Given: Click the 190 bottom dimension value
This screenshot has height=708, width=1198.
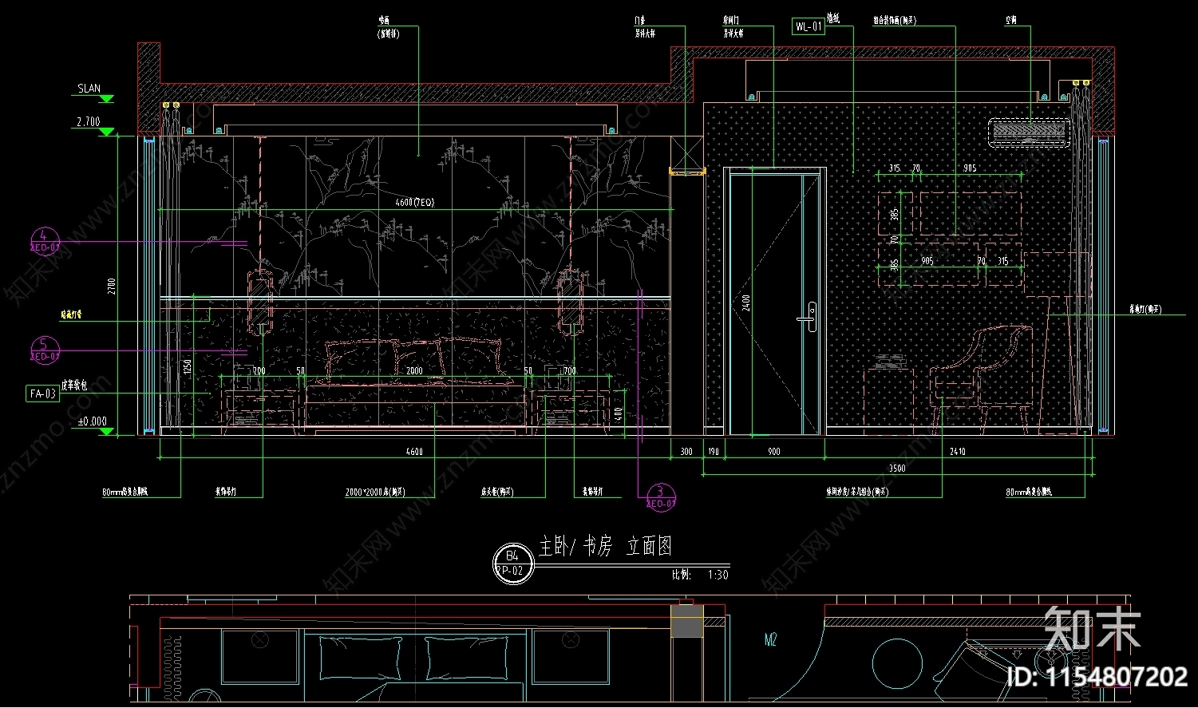Looking at the screenshot, I should tap(714, 452).
